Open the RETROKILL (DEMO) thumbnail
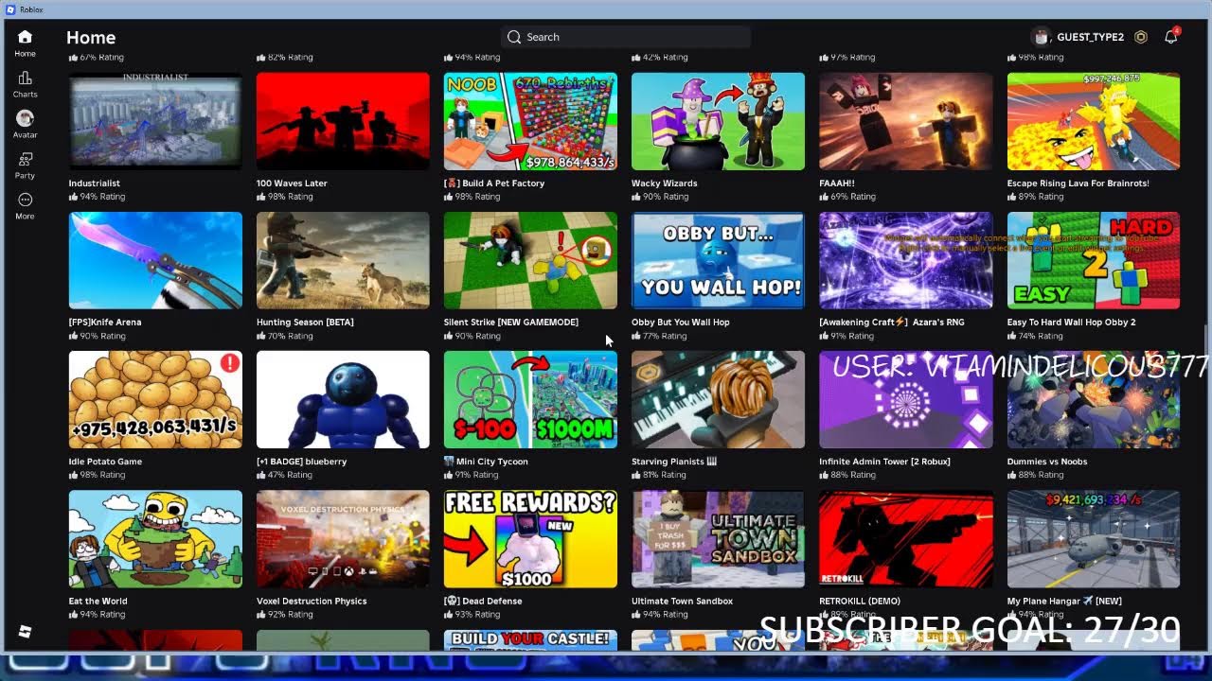 906,539
